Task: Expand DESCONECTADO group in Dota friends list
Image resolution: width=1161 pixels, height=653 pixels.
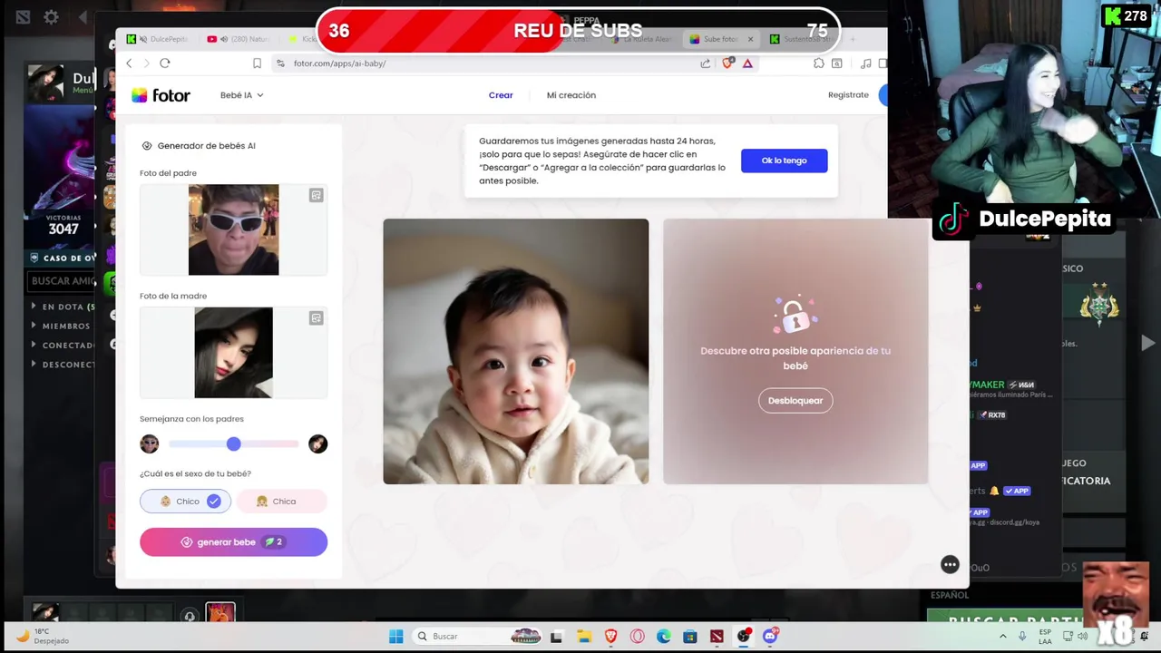Action: 63,364
